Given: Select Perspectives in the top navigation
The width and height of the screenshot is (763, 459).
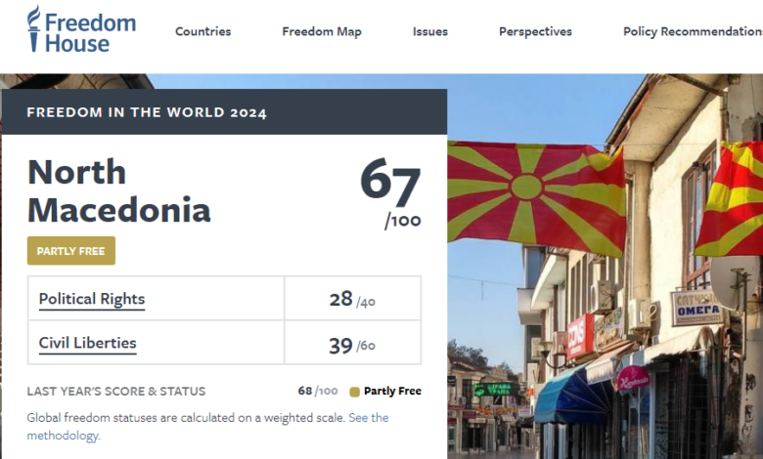Looking at the screenshot, I should point(535,31).
